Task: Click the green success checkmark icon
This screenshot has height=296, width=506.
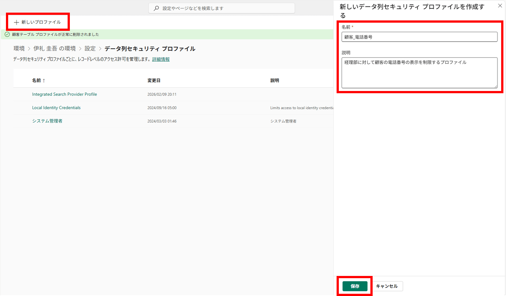Action: 7,35
